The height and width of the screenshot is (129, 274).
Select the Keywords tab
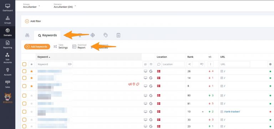click(47, 35)
